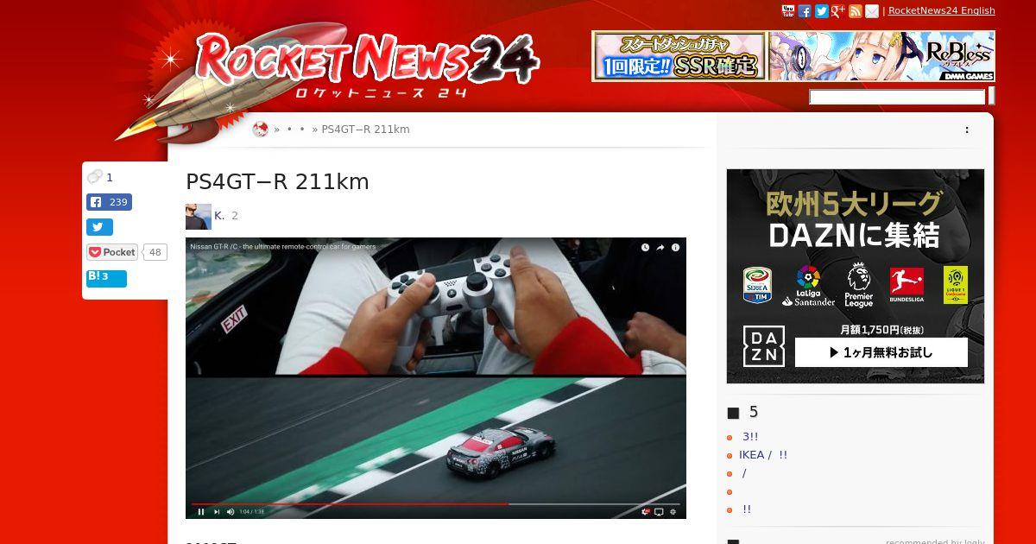Enter fullscreen with the video fullscreen icon
The height and width of the screenshot is (544, 1036).
click(674, 511)
